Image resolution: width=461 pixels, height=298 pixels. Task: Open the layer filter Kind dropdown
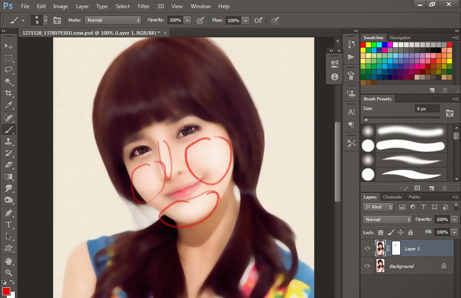pos(378,207)
